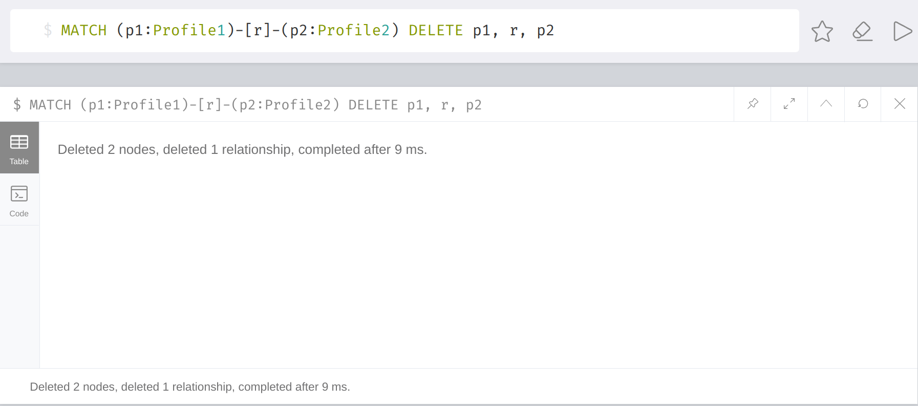
Task: Clear the editor with the eraser icon
Action: click(x=862, y=31)
